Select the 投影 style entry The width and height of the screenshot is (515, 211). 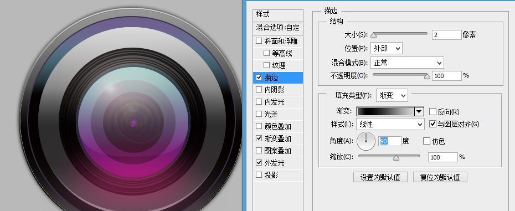point(271,175)
